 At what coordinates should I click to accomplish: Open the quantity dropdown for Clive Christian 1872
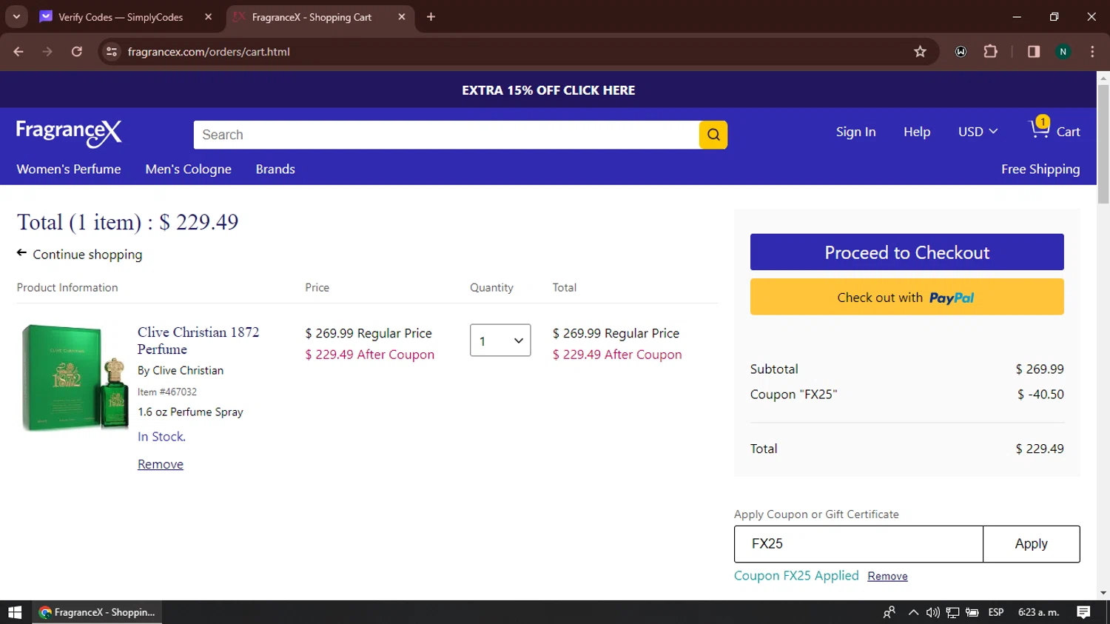500,340
